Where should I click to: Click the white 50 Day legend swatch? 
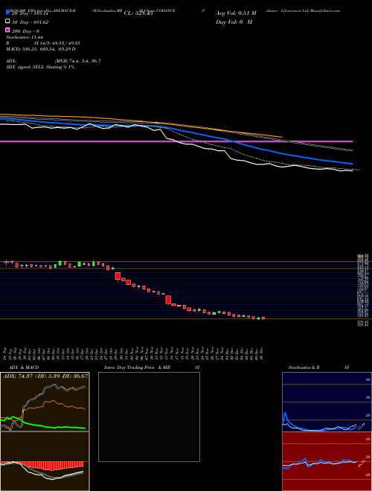(7, 22)
